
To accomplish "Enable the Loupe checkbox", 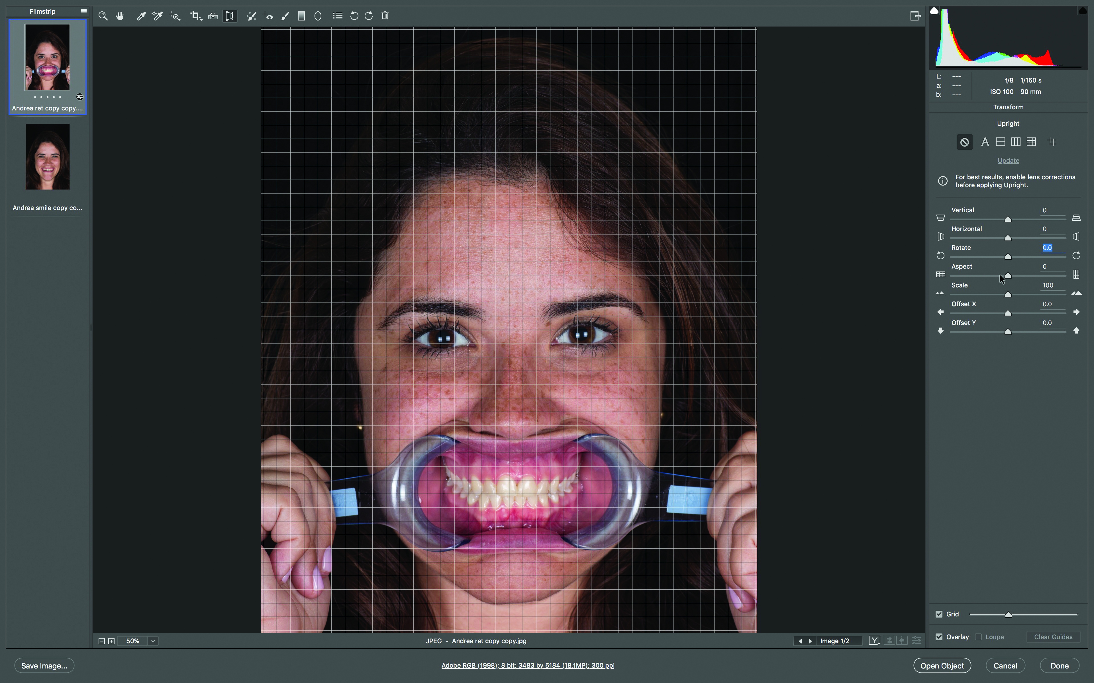I will pyautogui.click(x=979, y=637).
